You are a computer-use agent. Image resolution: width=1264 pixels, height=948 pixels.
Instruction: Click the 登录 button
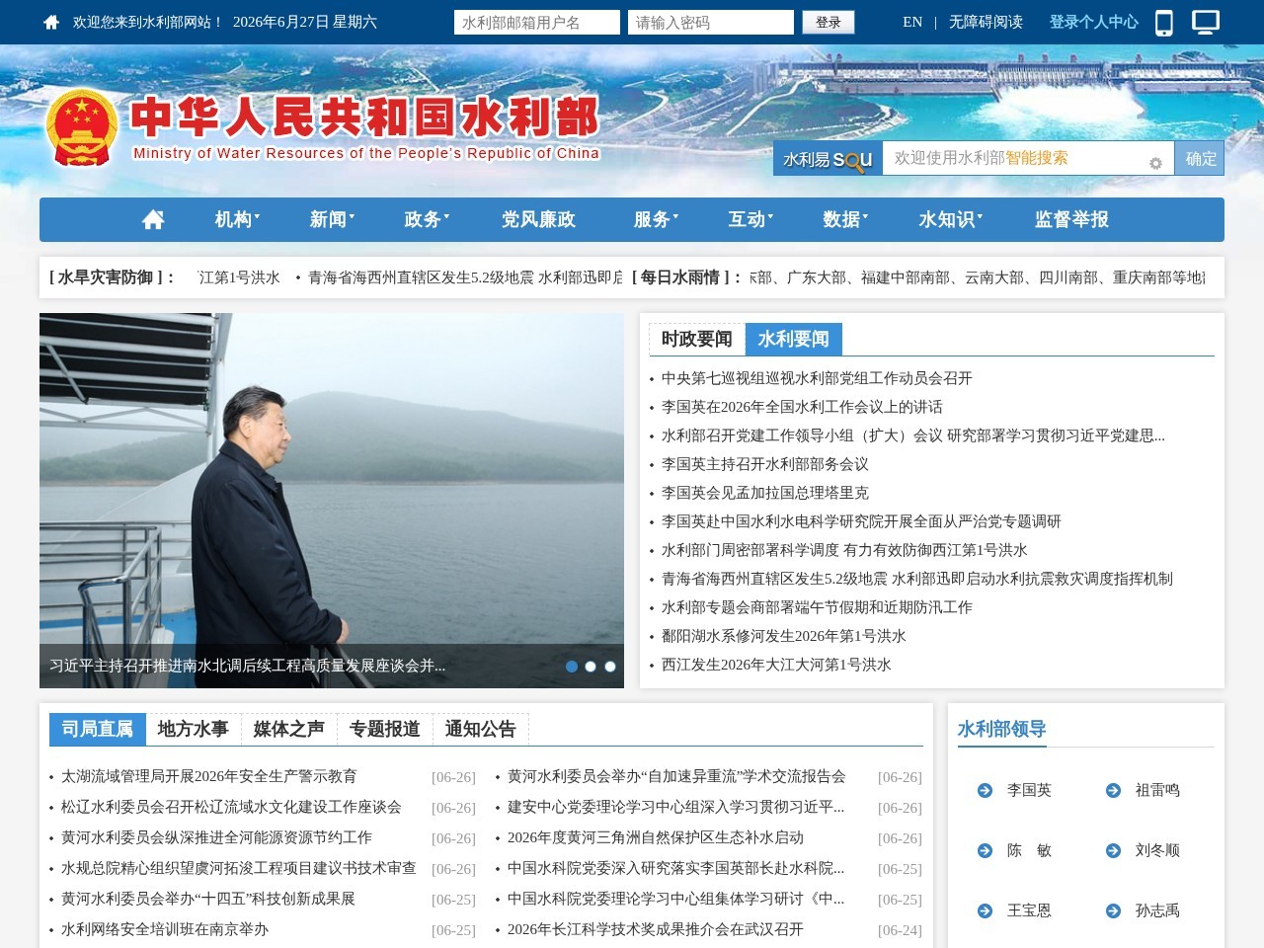[828, 22]
